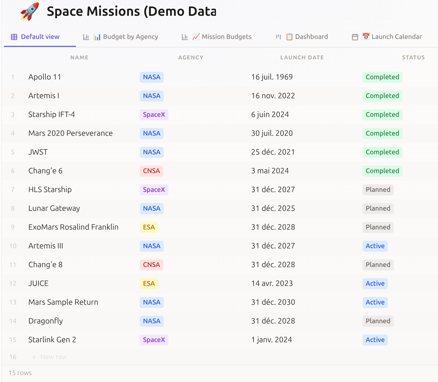
Task: Click the rocket emoji page icon
Action: tap(30, 12)
